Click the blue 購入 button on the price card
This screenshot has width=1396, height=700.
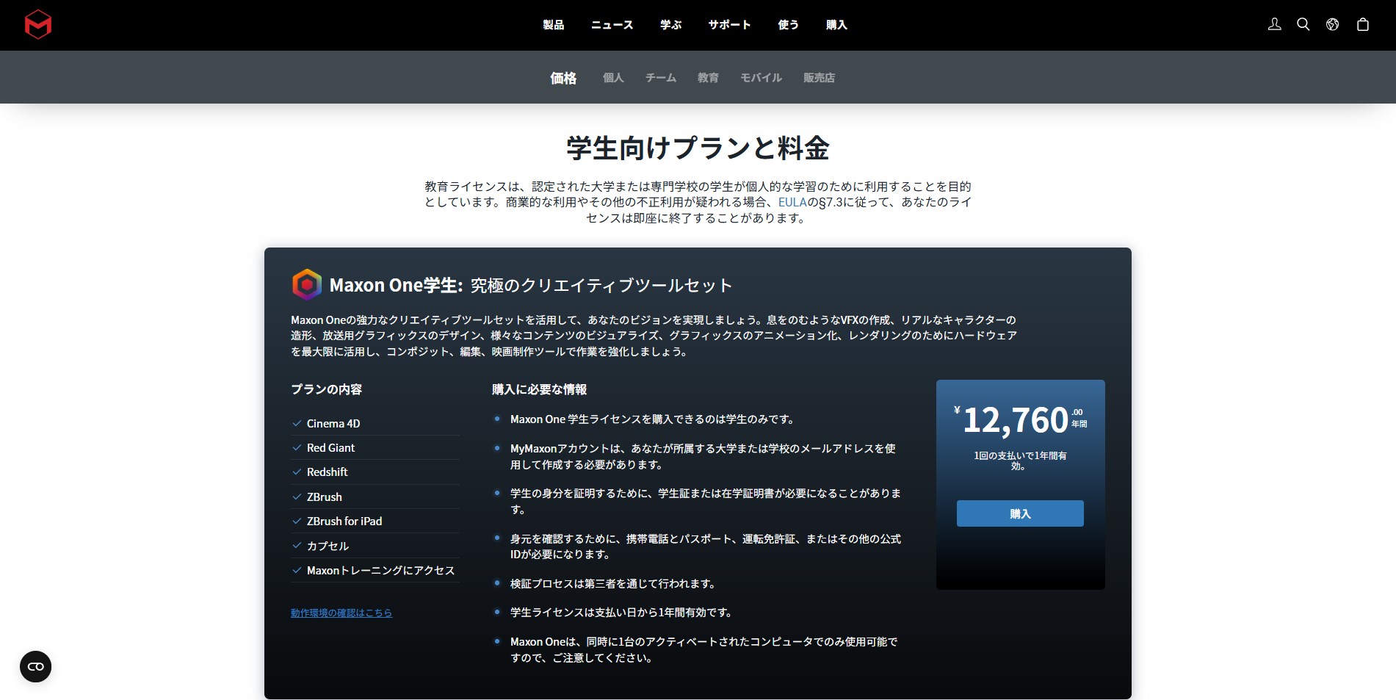click(1019, 513)
